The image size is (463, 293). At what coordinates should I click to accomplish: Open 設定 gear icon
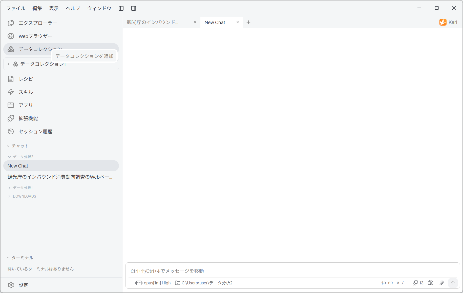coord(11,285)
